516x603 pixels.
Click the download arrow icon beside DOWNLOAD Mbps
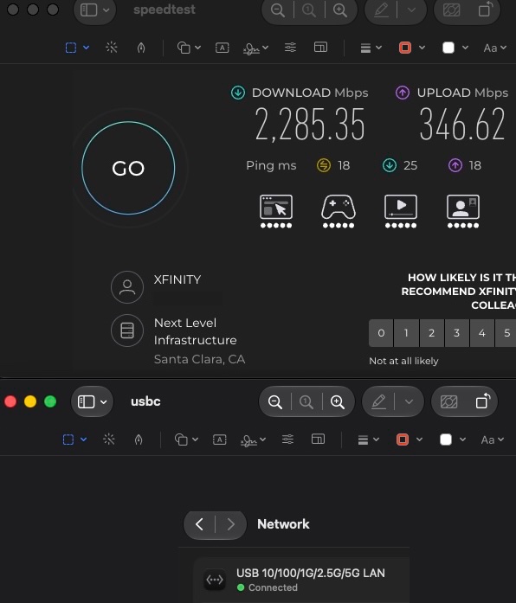click(238, 93)
